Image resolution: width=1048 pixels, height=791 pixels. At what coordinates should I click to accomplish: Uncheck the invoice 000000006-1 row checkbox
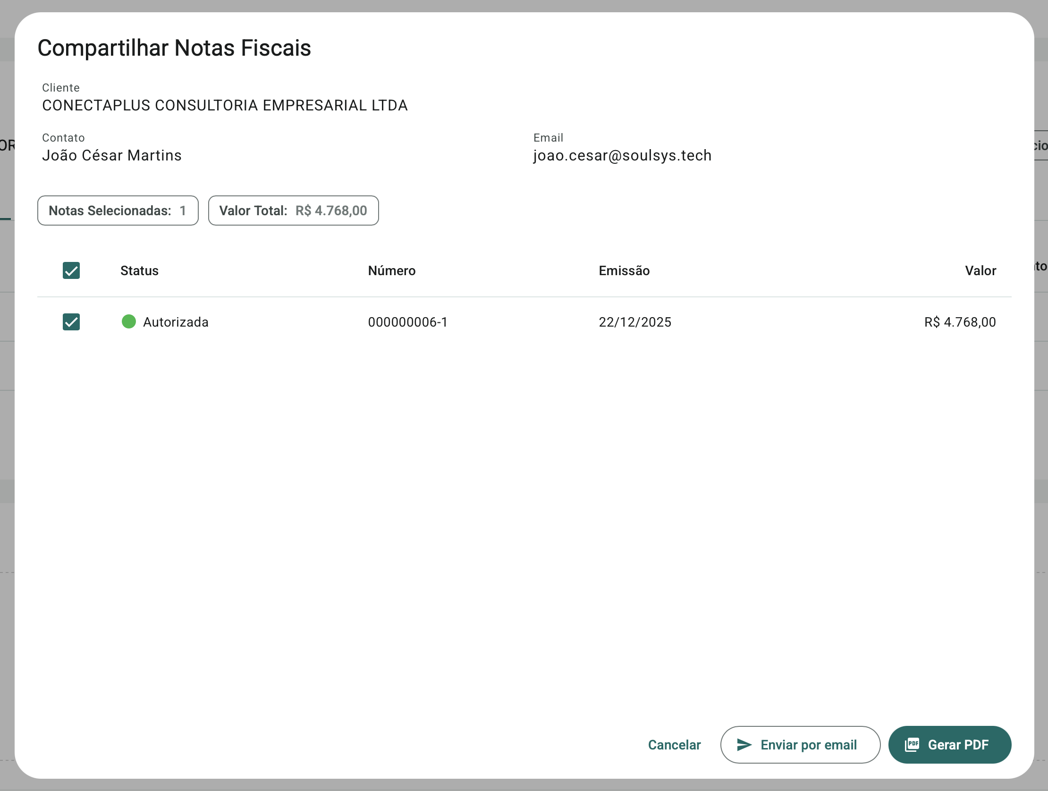71,322
